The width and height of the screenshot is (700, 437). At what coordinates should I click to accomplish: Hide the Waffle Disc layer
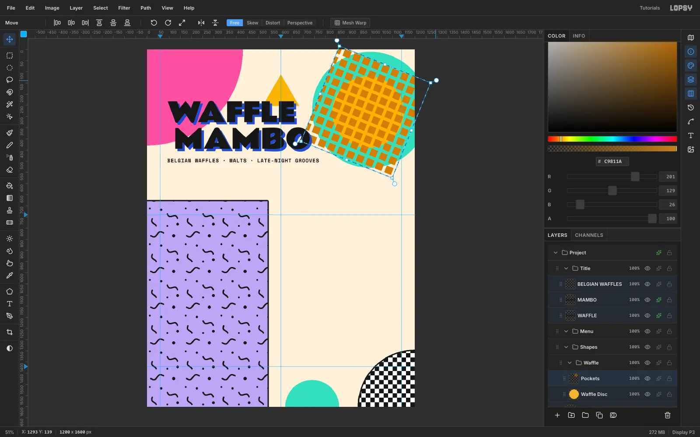click(x=647, y=394)
